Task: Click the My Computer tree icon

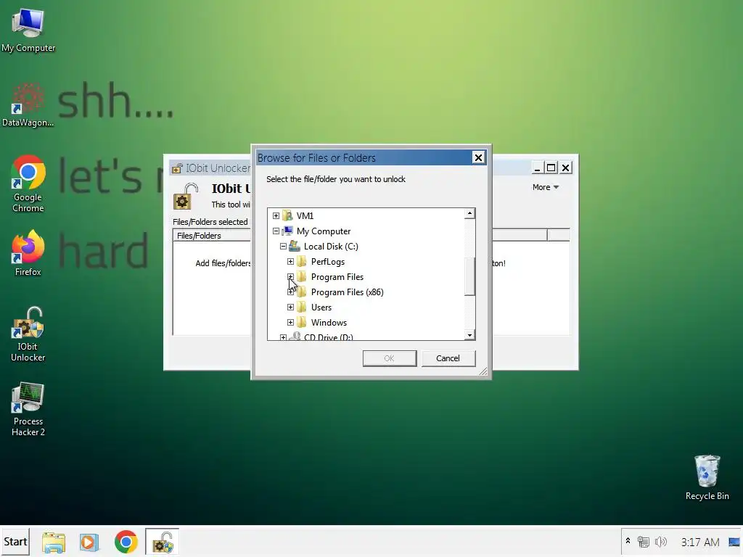Action: (287, 231)
